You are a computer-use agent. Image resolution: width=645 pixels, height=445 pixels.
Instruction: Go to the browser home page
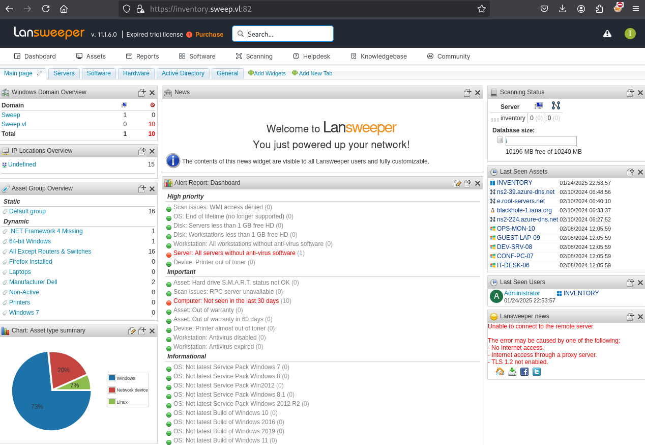[64, 9]
